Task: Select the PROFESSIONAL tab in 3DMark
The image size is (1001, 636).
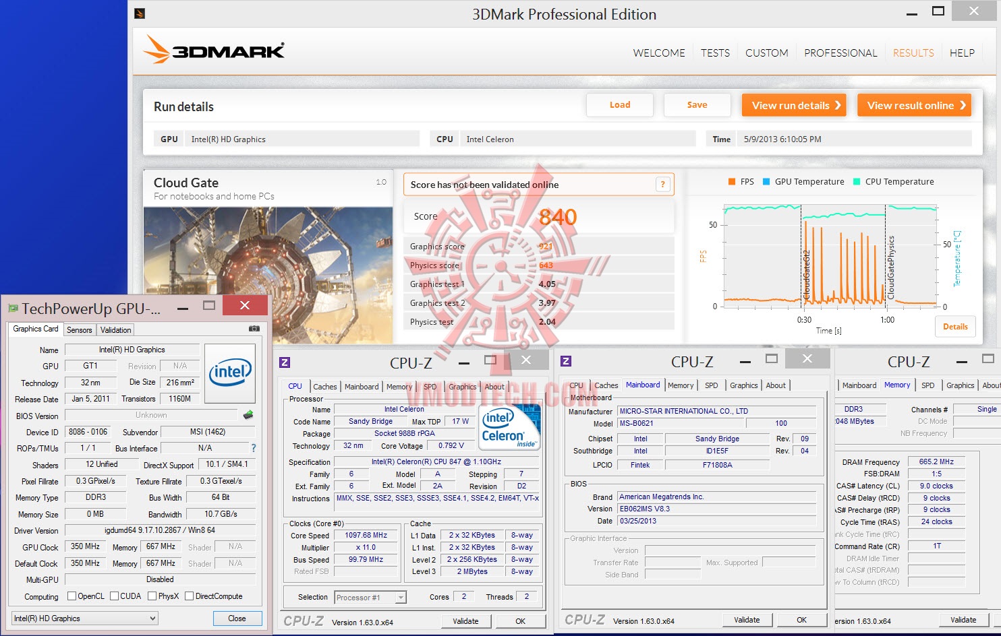Action: (x=840, y=53)
